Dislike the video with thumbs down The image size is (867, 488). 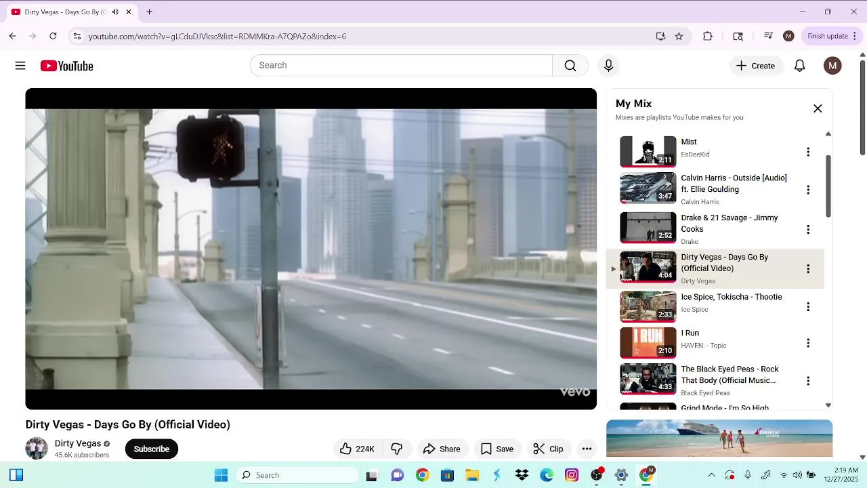point(397,449)
